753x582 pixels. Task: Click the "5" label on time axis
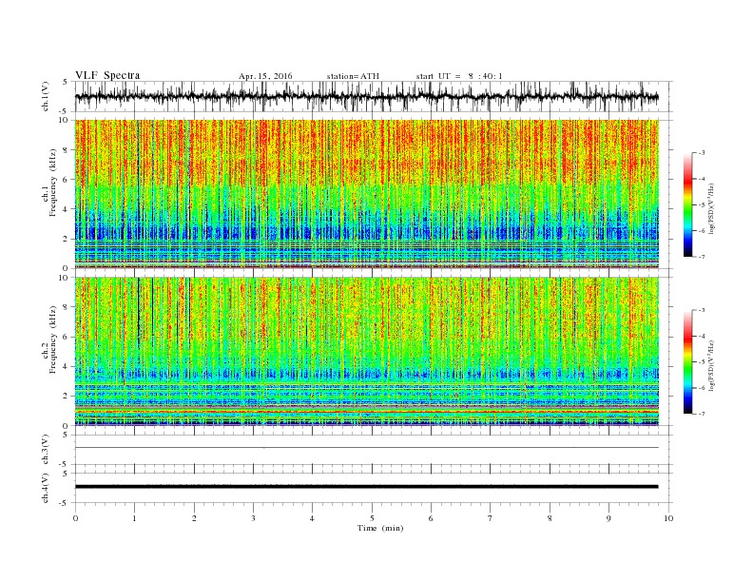[372, 518]
